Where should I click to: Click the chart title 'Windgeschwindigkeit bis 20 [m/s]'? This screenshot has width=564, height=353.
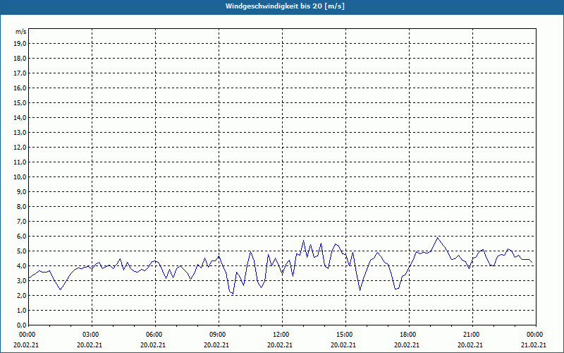pos(285,6)
